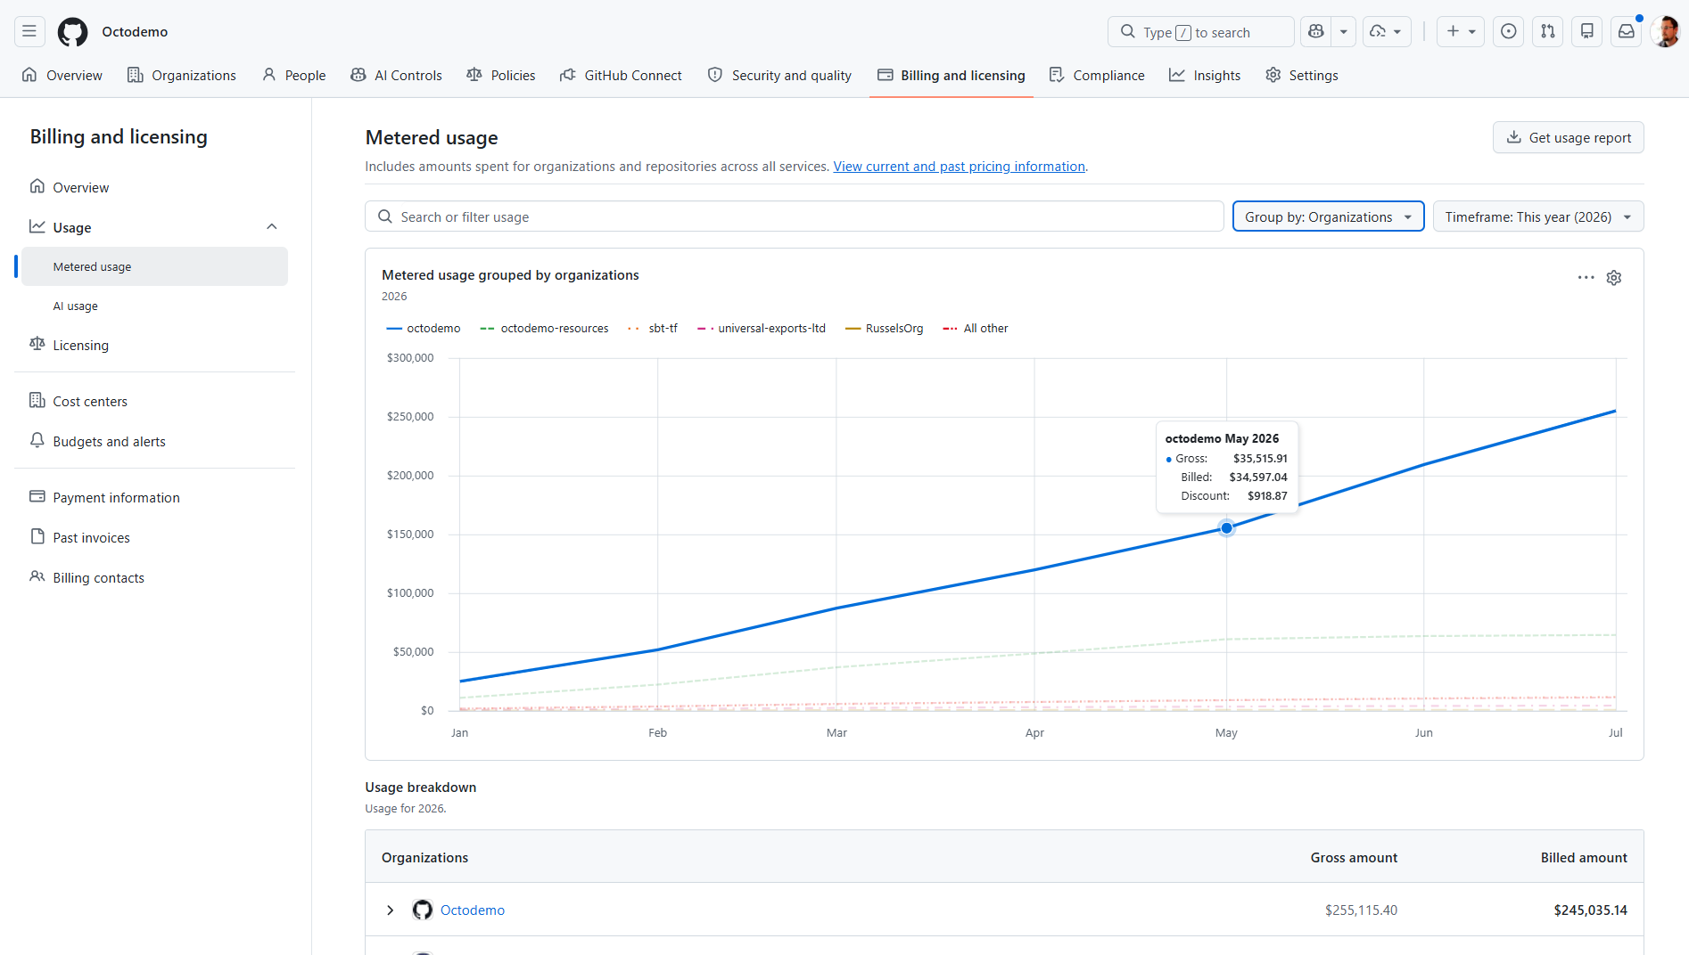Click the Billing contacts people icon
The image size is (1689, 955).
click(x=37, y=577)
